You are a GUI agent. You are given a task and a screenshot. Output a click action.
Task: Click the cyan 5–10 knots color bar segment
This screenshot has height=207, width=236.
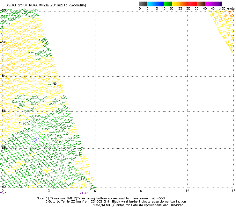[151, 4]
